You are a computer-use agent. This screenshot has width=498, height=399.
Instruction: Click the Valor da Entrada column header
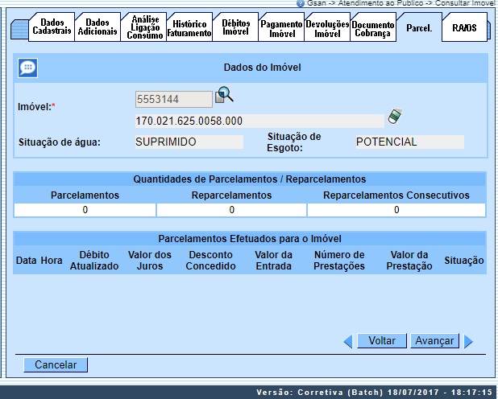(x=273, y=261)
